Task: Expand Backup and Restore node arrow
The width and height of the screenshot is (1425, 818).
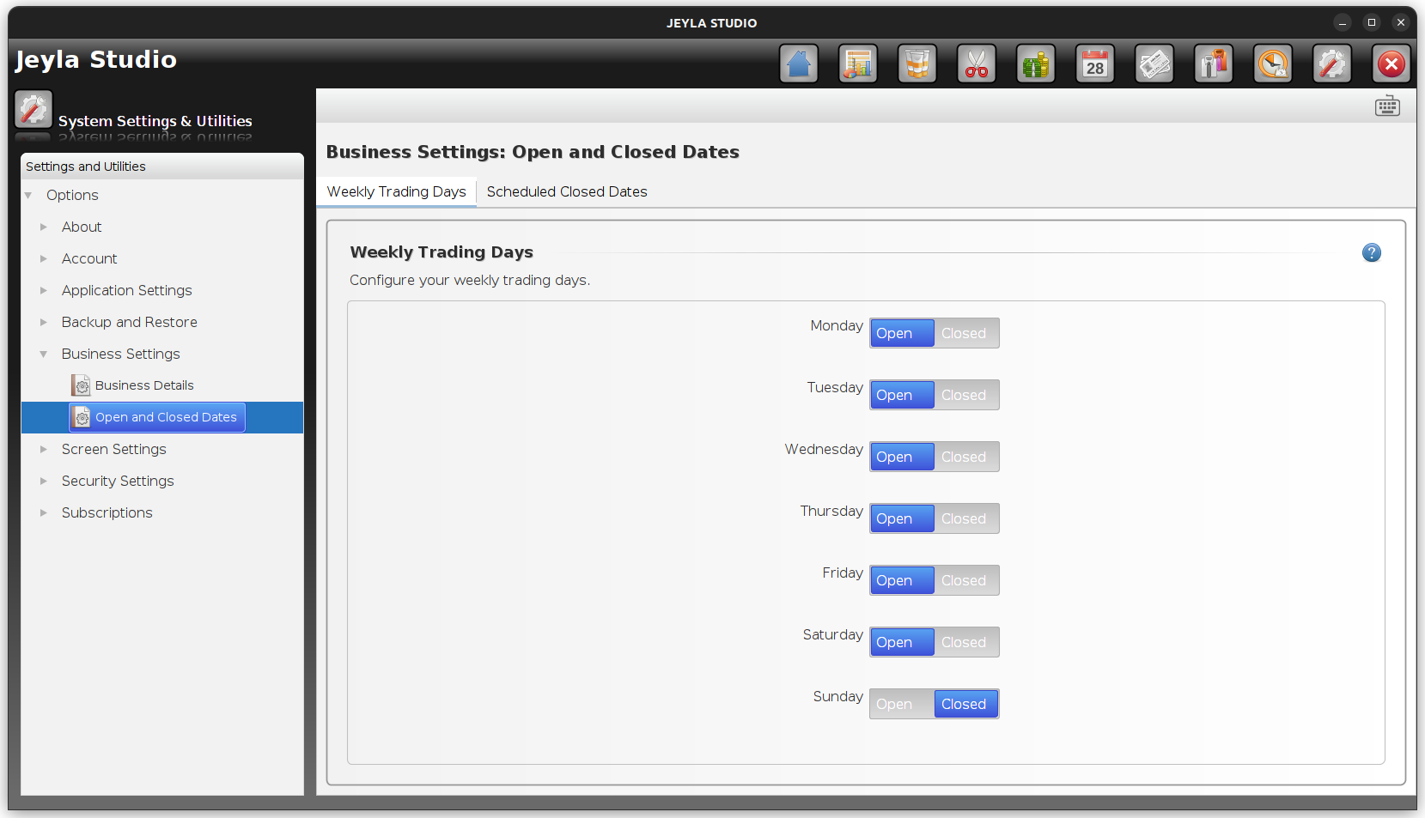Action: click(x=44, y=323)
